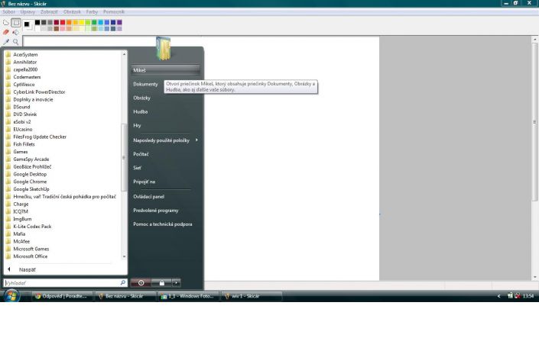Pick the orange color swatch
The width and height of the screenshot is (539, 354).
(x=69, y=23)
